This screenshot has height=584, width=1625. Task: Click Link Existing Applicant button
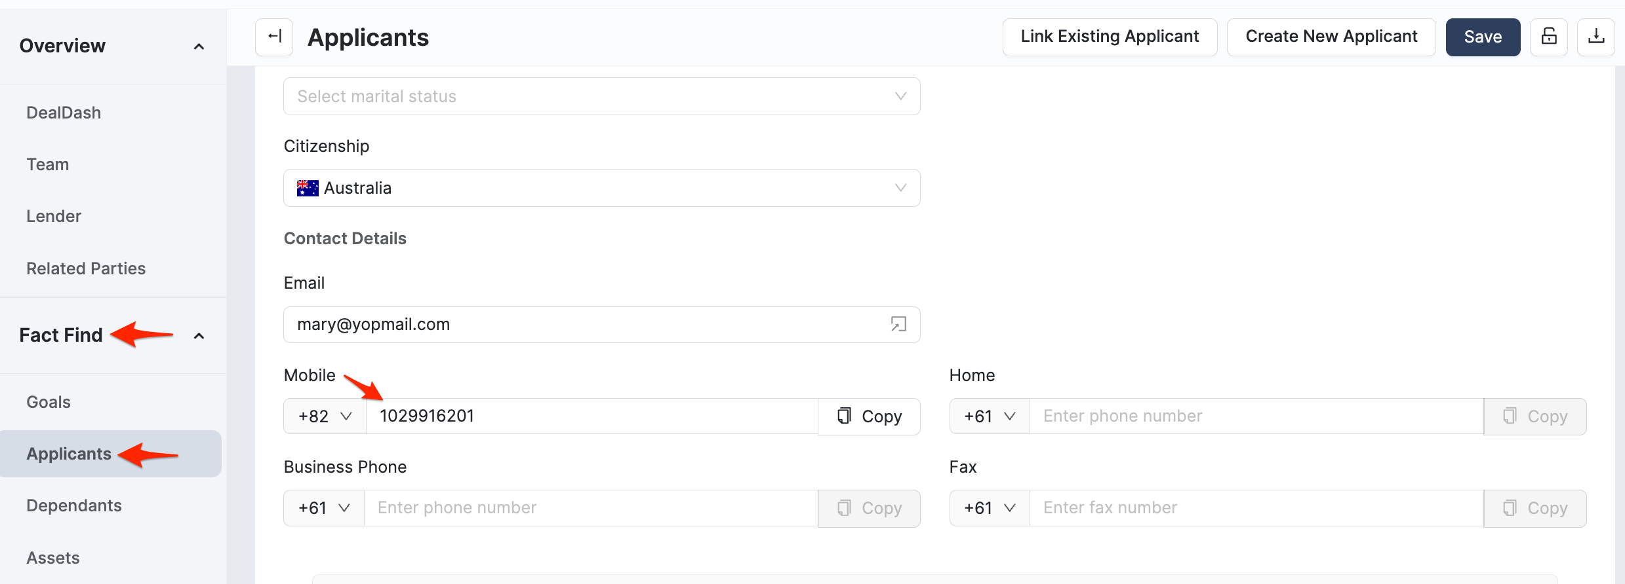click(1110, 37)
